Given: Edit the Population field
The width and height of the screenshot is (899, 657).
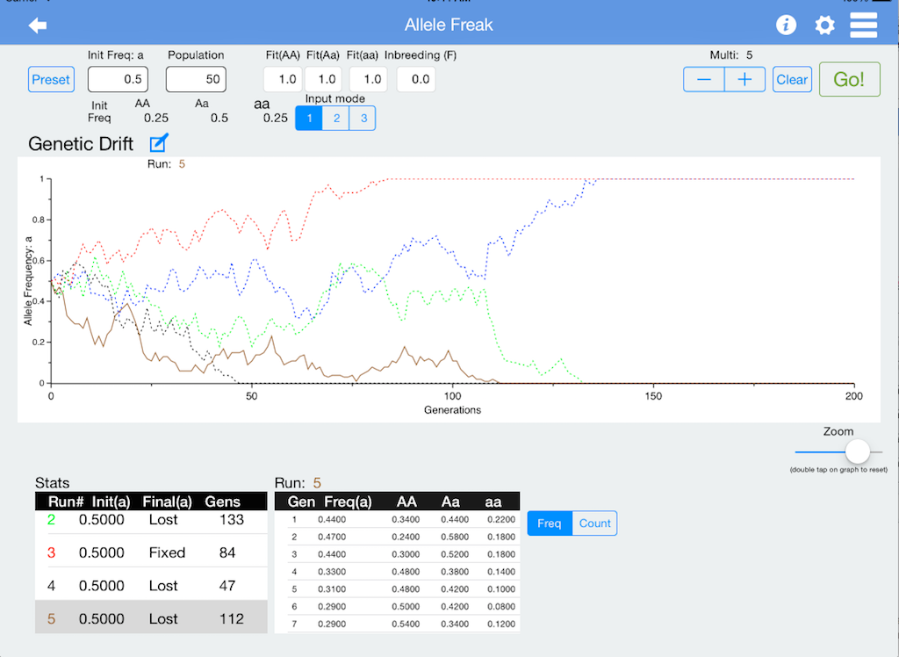Looking at the screenshot, I should tap(196, 79).
